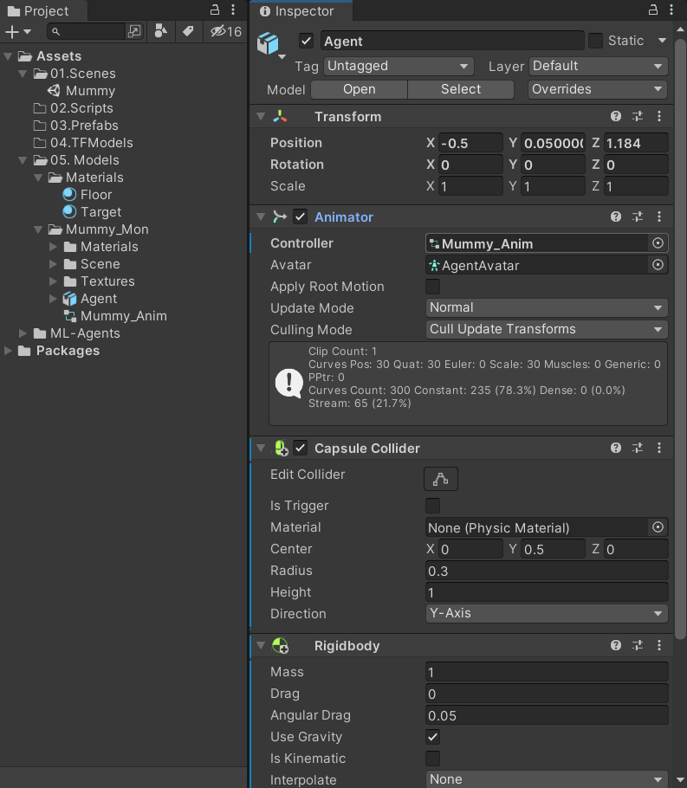Open Rigidbody component context menu

click(x=659, y=645)
